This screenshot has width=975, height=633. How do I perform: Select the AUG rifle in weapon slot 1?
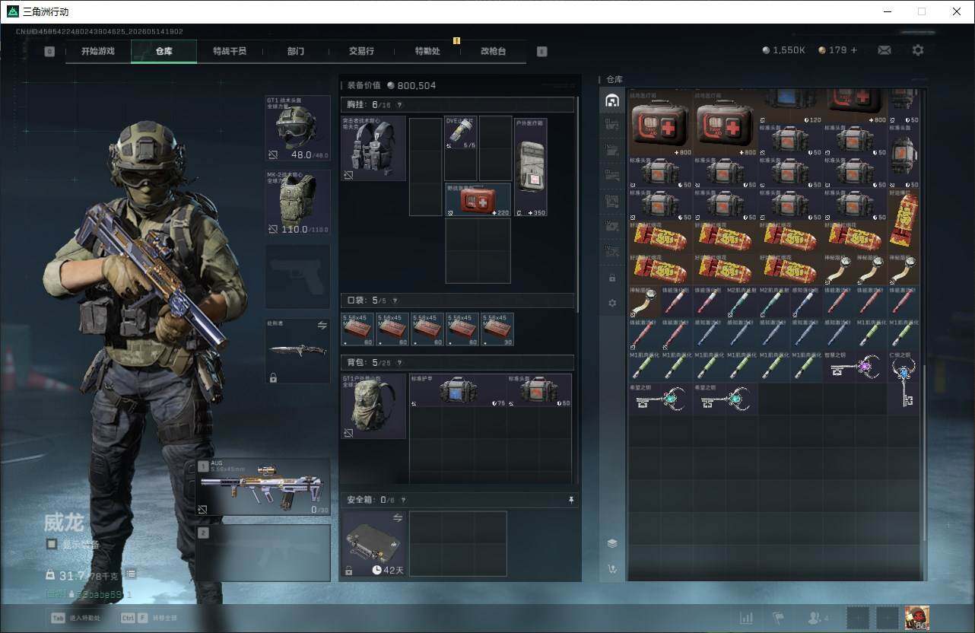[x=263, y=487]
